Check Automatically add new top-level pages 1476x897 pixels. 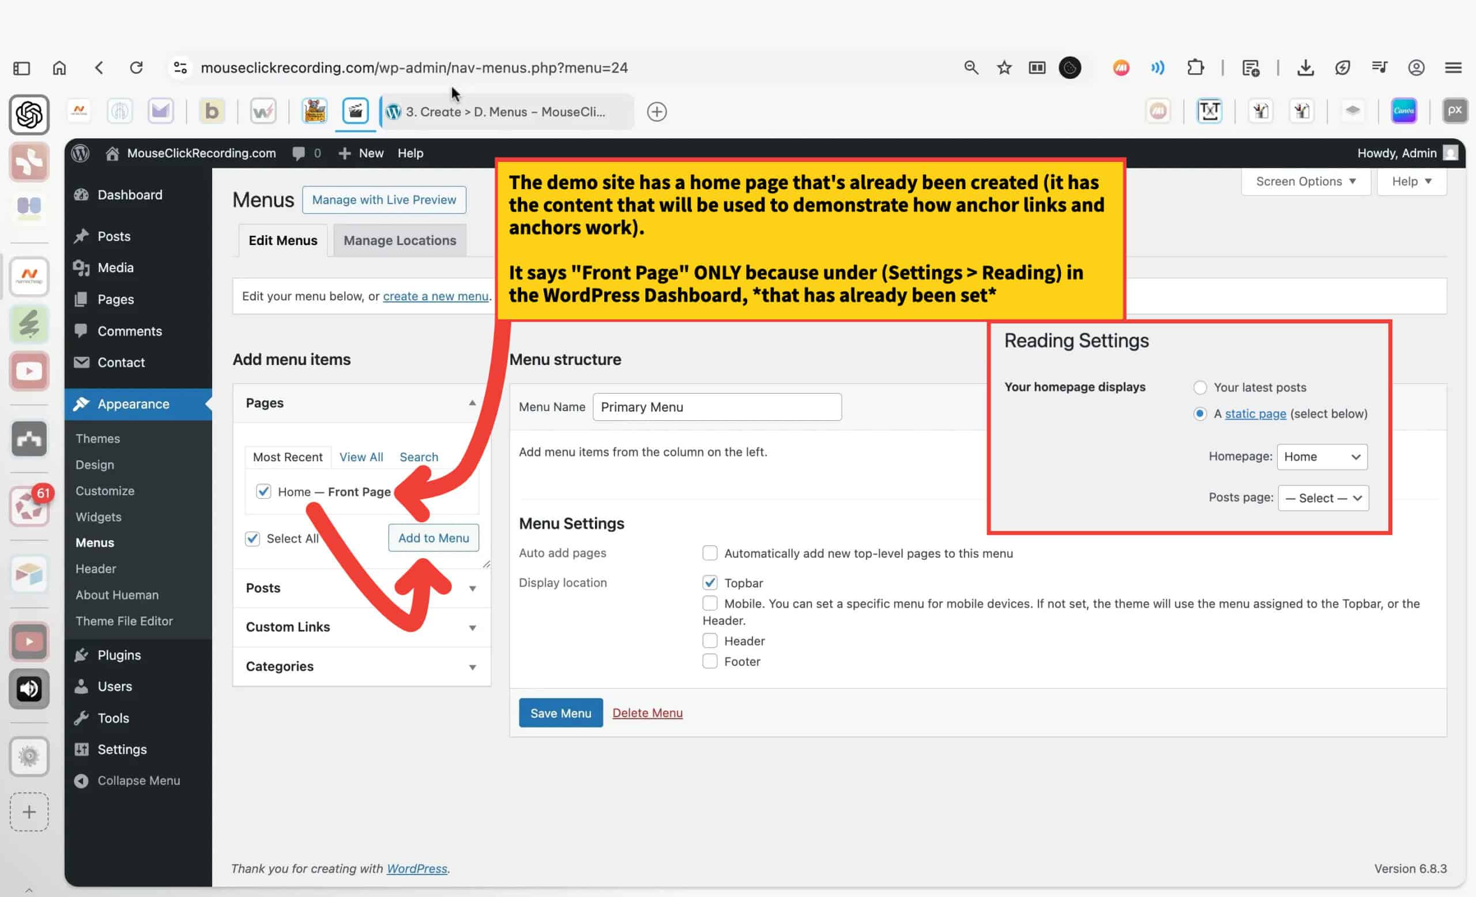[x=710, y=553]
